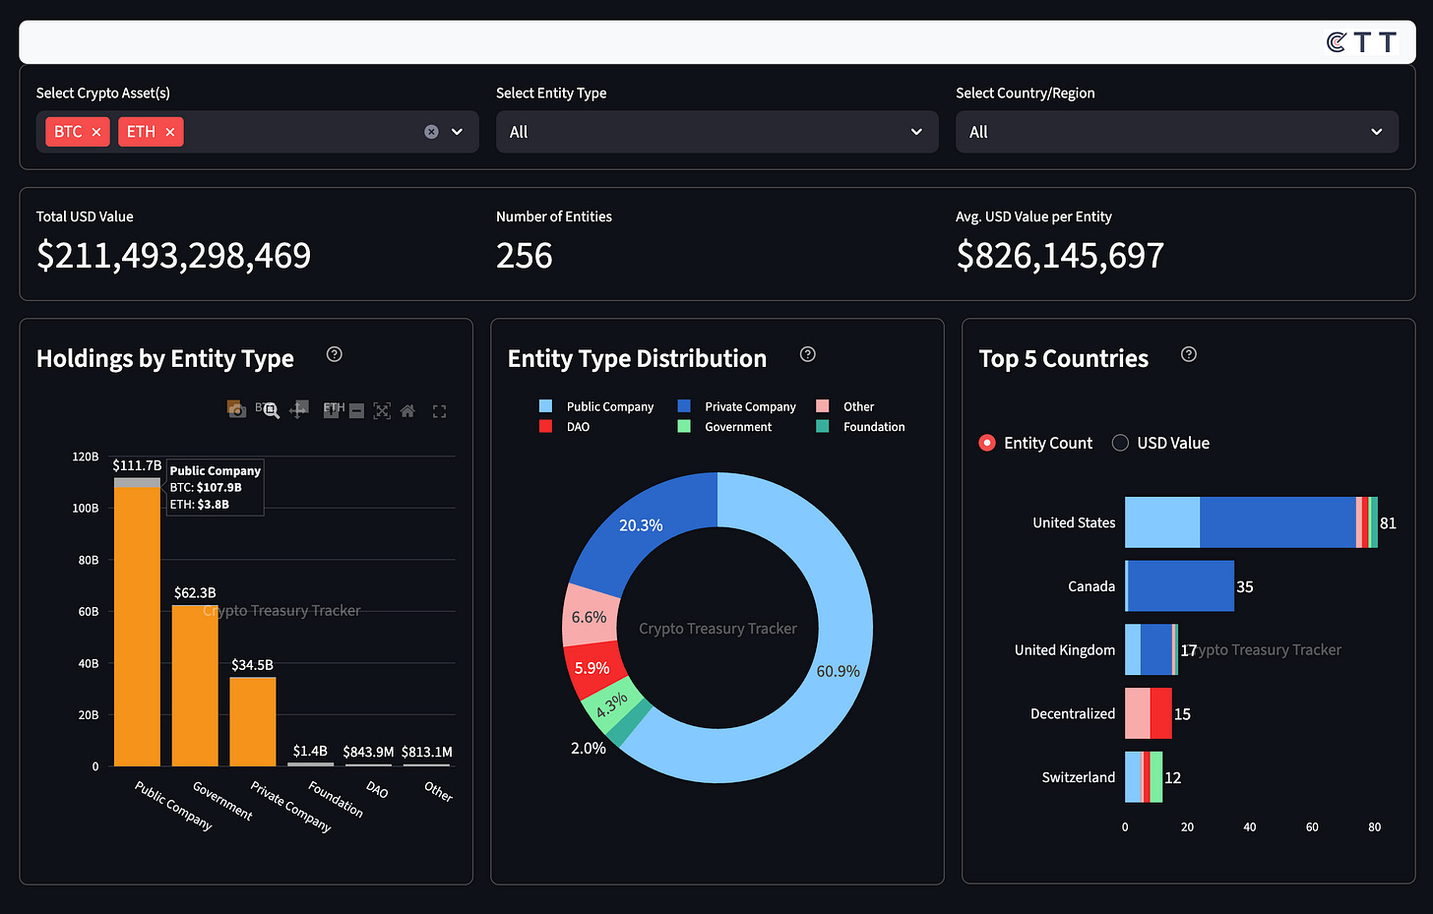Remove the ETH asset tag
The width and height of the screenshot is (1433, 914).
coord(169,131)
